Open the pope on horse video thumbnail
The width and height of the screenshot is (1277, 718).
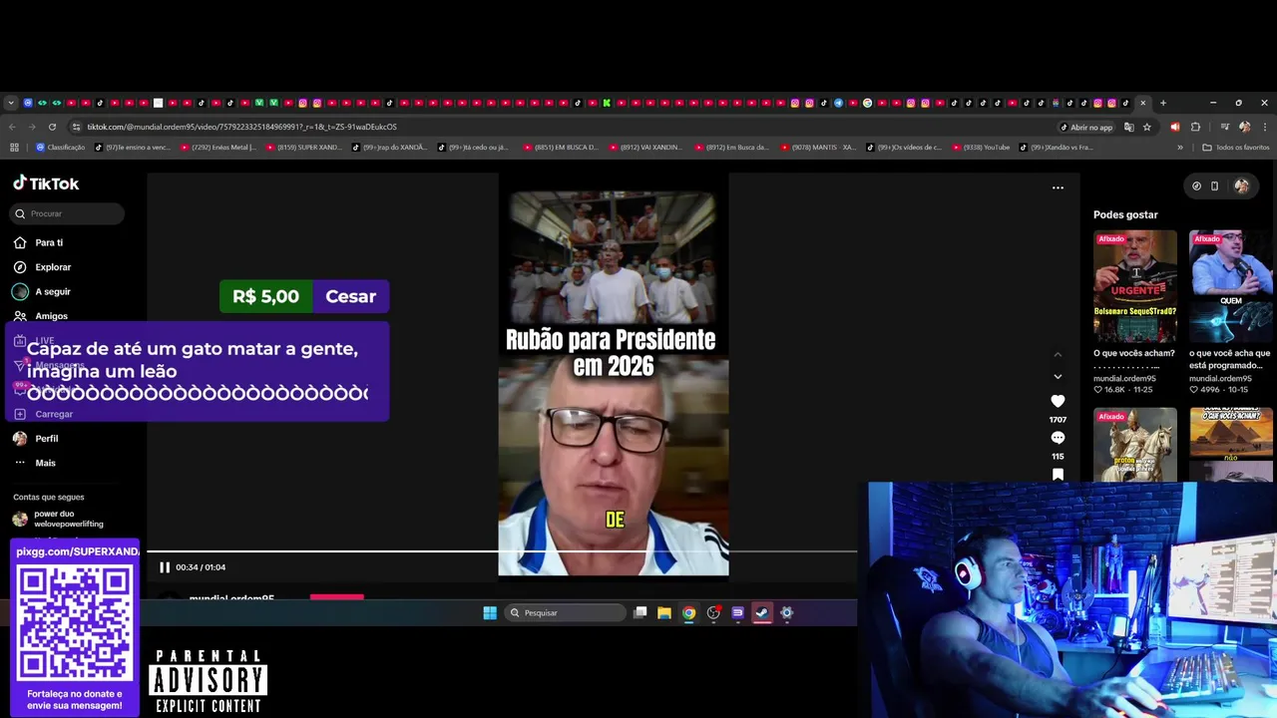click(x=1134, y=445)
